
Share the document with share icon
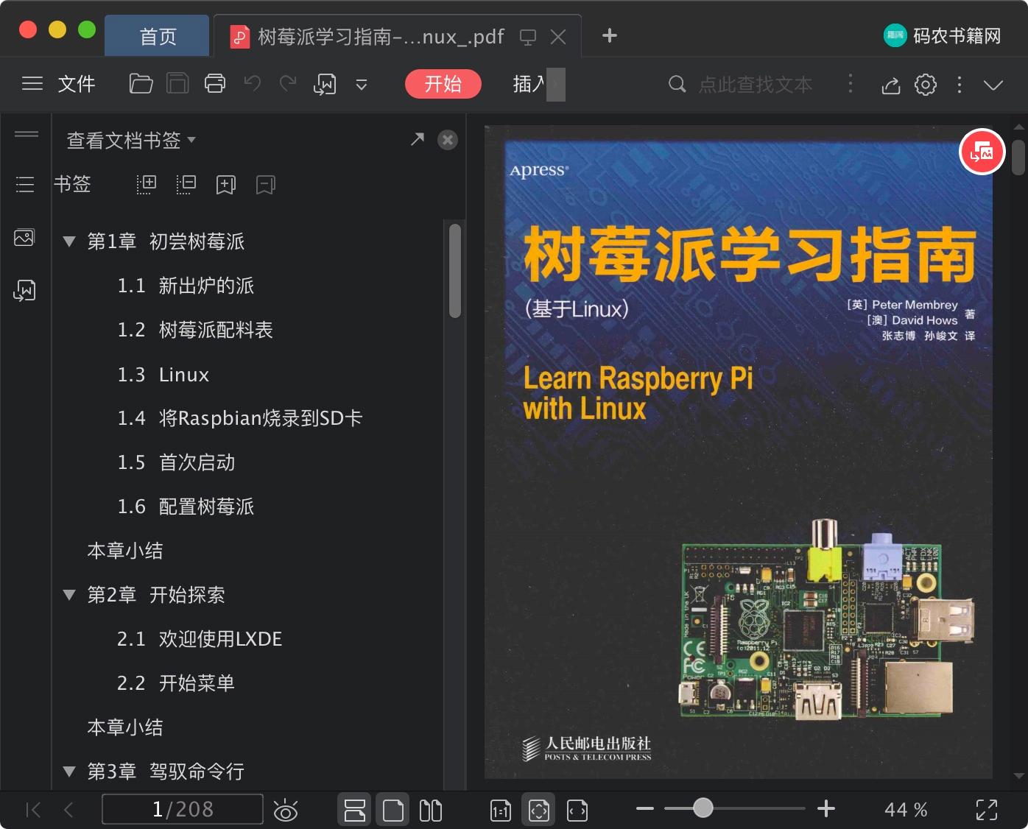click(891, 85)
